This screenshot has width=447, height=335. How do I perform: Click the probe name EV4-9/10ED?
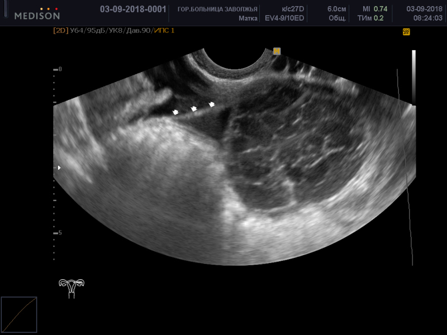coord(284,18)
